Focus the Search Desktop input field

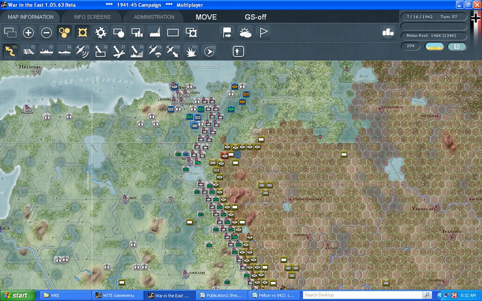[x=362, y=295]
